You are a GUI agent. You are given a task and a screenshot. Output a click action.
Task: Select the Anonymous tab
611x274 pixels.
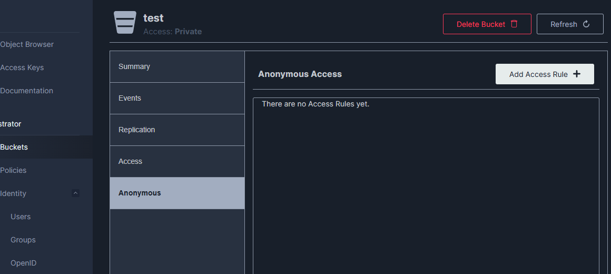178,193
